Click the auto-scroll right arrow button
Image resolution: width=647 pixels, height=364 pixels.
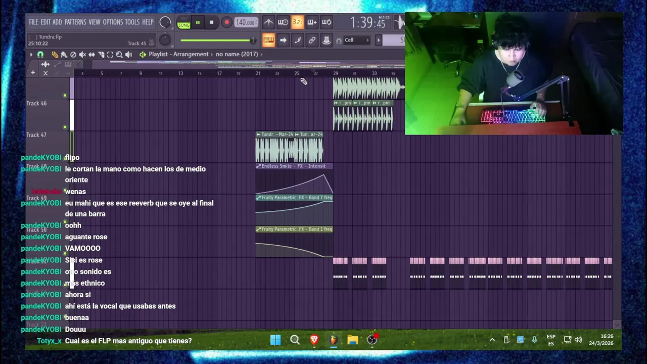(283, 40)
